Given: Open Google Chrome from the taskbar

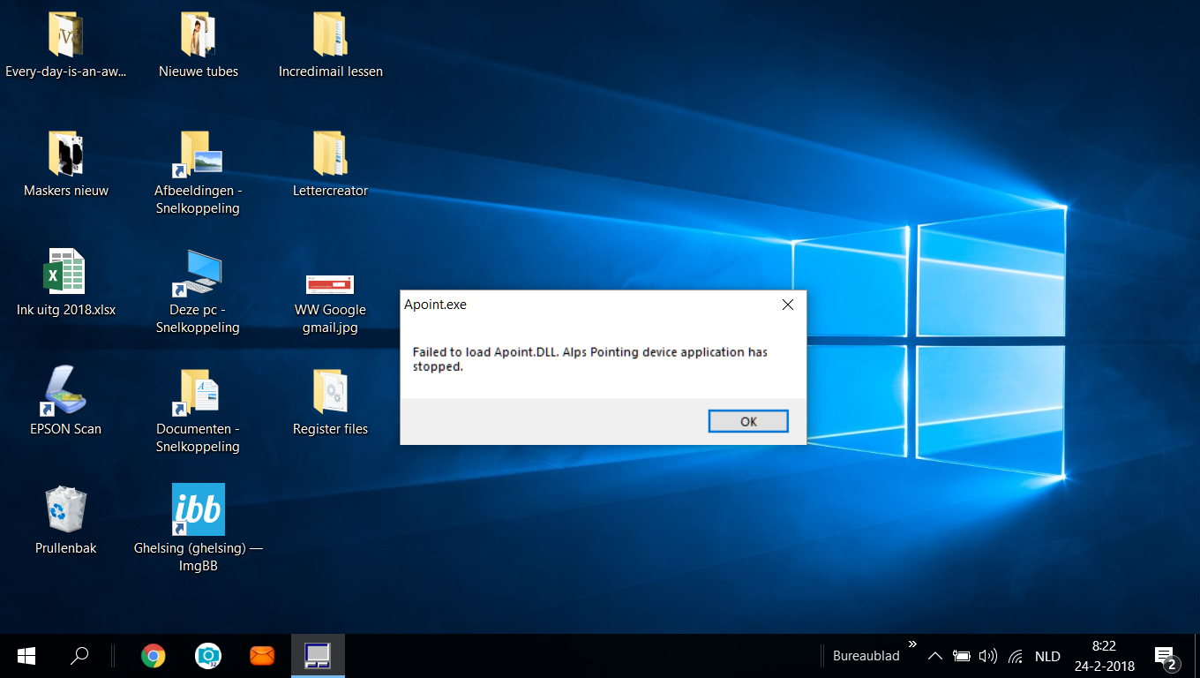Looking at the screenshot, I should 154,656.
